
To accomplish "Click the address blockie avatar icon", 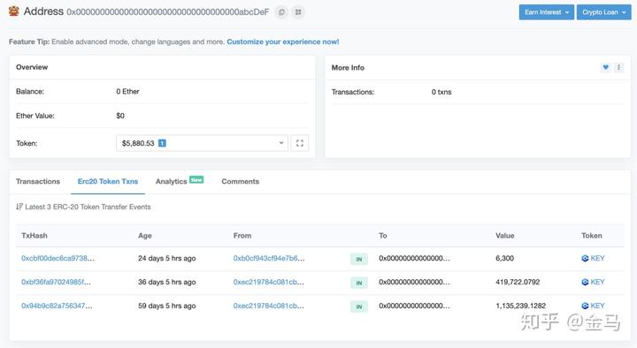I will (14, 11).
